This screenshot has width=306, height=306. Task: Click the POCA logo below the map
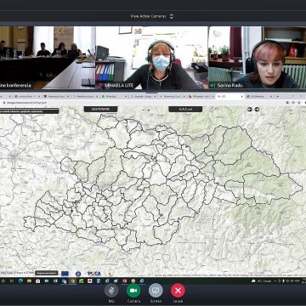94,274
